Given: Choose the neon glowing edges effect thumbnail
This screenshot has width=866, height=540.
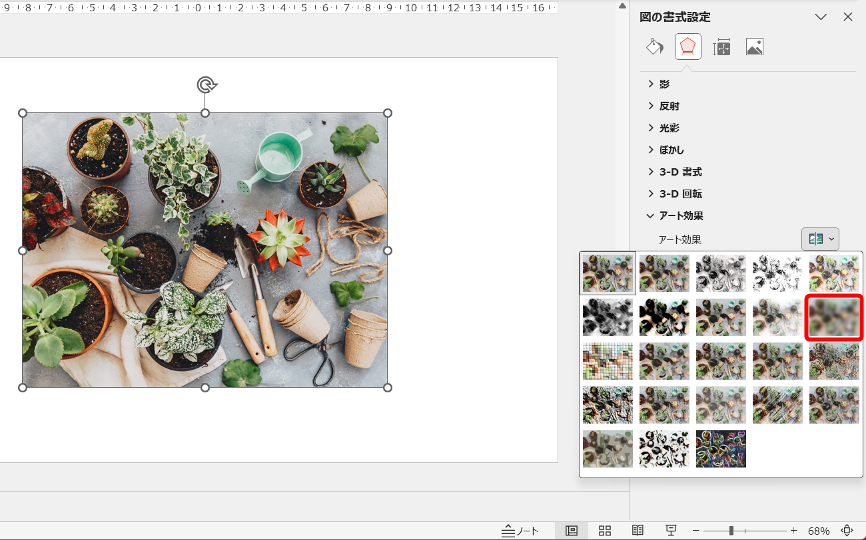Looking at the screenshot, I should click(721, 449).
